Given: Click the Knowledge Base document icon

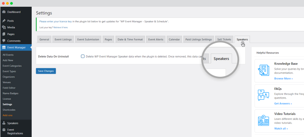Looking at the screenshot, I should point(263,70).
